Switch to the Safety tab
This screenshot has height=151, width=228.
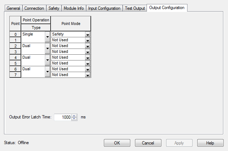(54, 8)
